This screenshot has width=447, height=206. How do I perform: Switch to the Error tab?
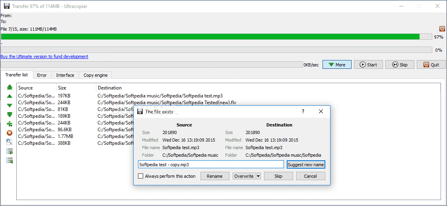[42, 75]
